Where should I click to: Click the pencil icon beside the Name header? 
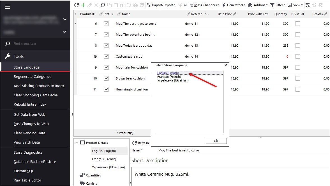point(119,14)
